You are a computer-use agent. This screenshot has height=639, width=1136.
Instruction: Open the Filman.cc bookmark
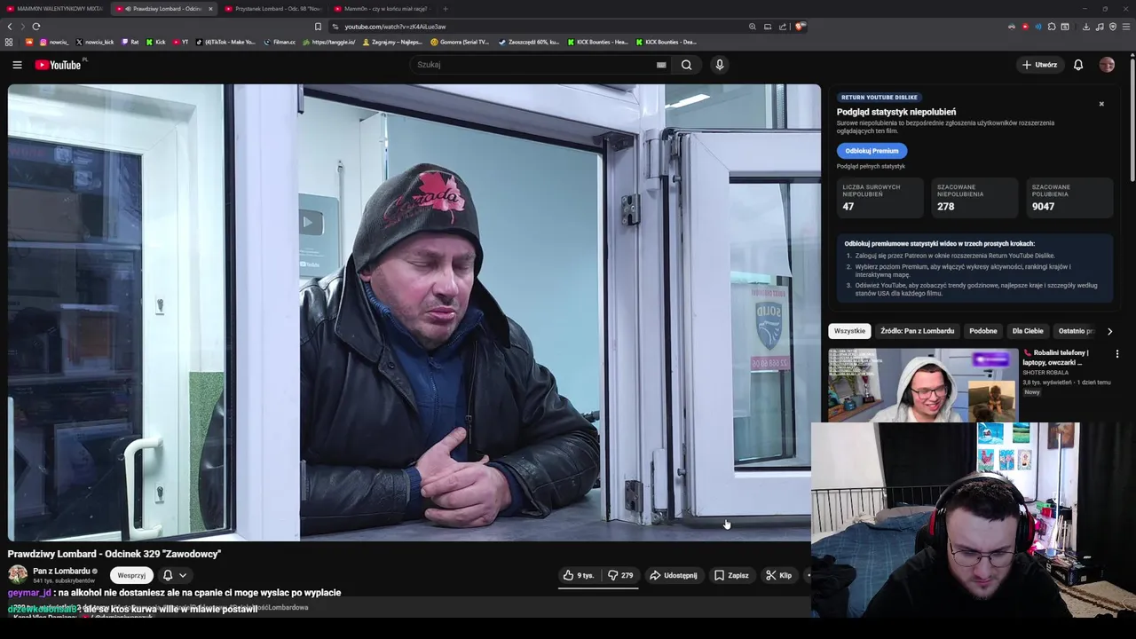(x=280, y=42)
